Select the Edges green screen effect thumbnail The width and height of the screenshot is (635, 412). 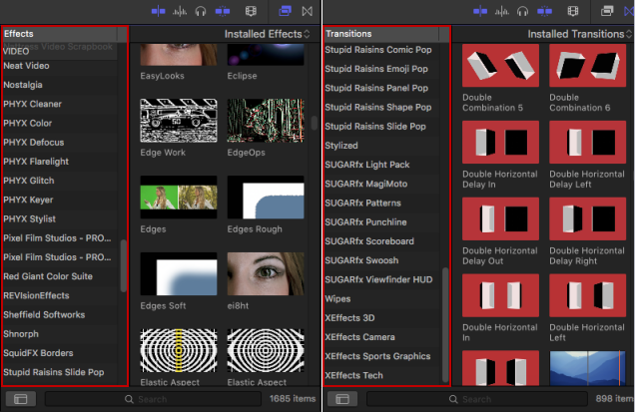[179, 198]
